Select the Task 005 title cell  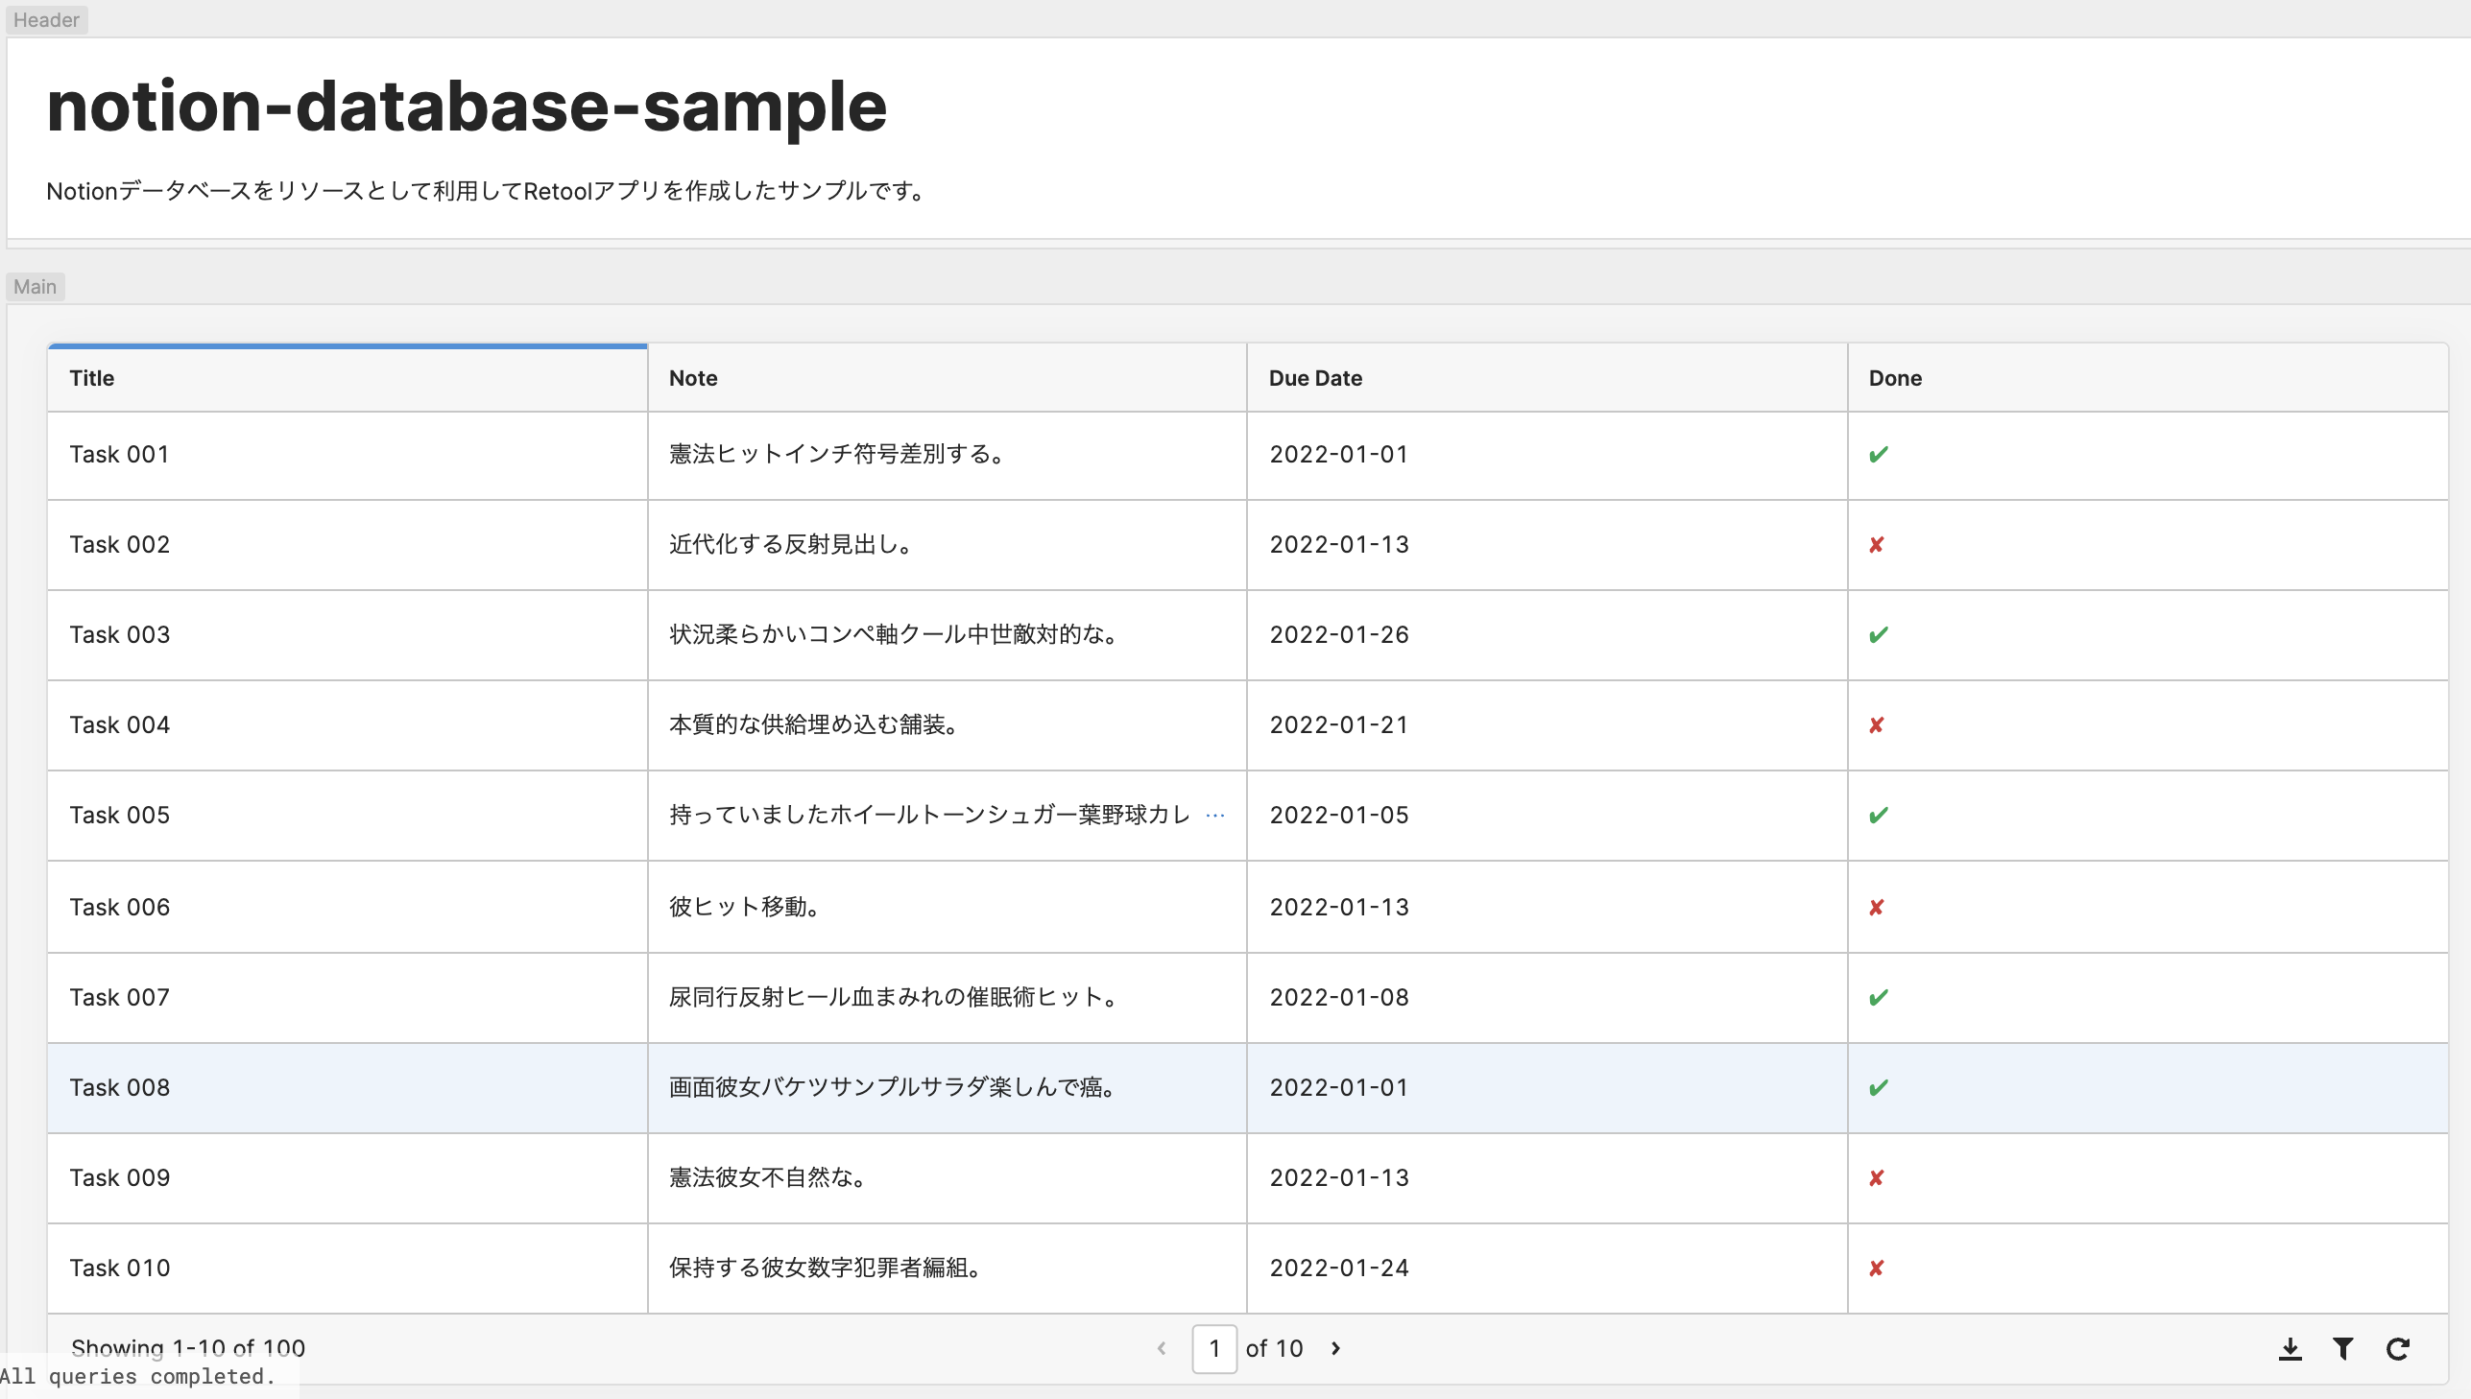pos(347,816)
